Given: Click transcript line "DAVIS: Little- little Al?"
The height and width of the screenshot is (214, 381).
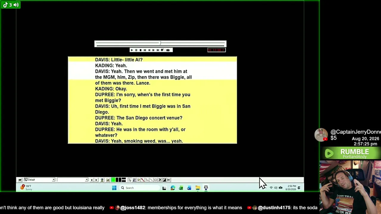Looking at the screenshot, I should 119,60.
